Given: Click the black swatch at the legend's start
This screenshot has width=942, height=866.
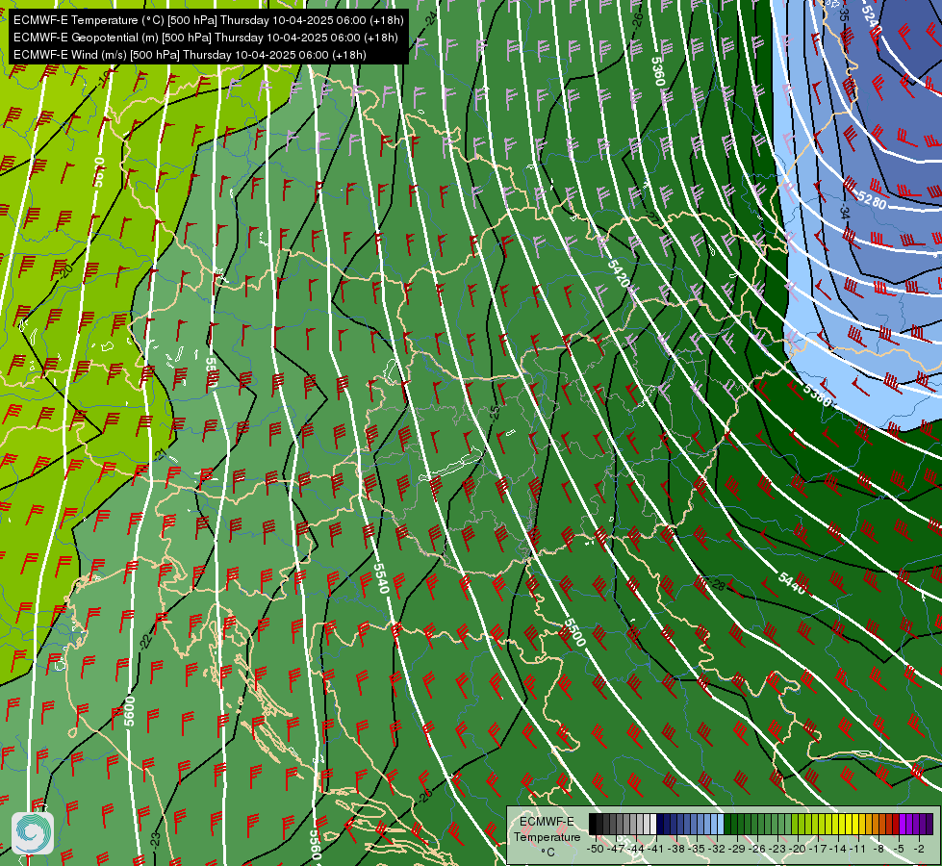Looking at the screenshot, I should point(593,824).
